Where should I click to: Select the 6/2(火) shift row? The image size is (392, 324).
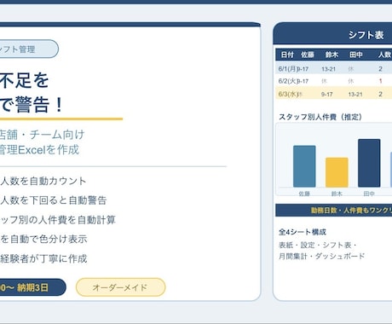click(333, 81)
